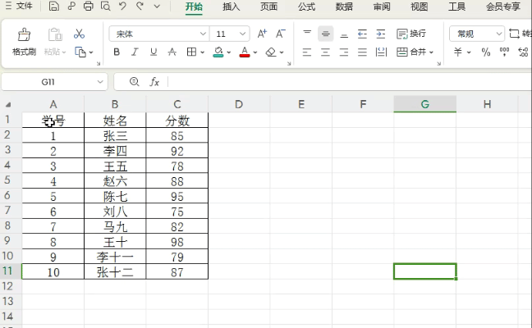This screenshot has height=328, width=532.
Task: Click Merge cells (合并) button
Action: [x=411, y=52]
